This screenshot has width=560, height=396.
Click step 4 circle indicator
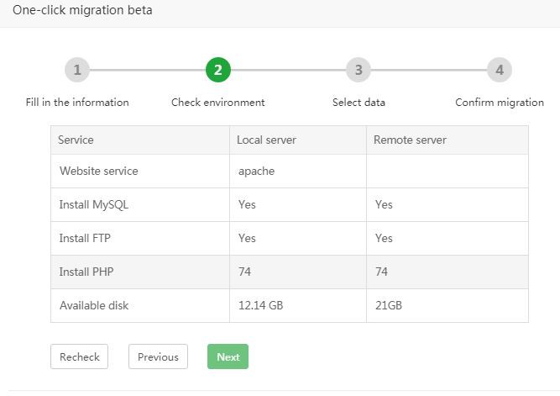point(500,71)
